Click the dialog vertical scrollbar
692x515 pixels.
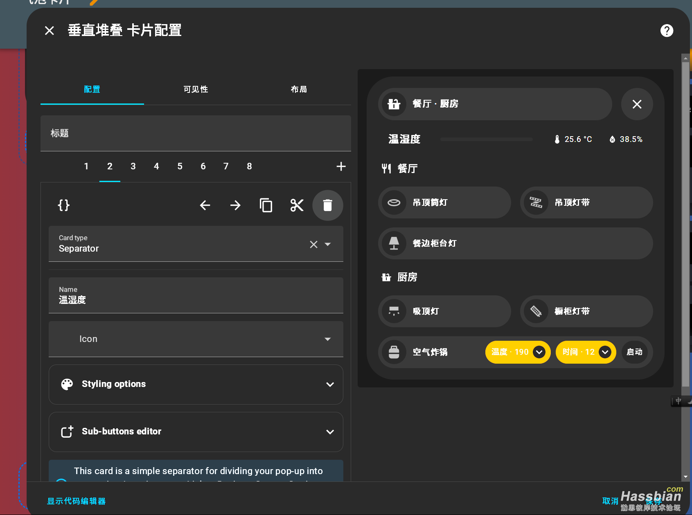[685, 224]
